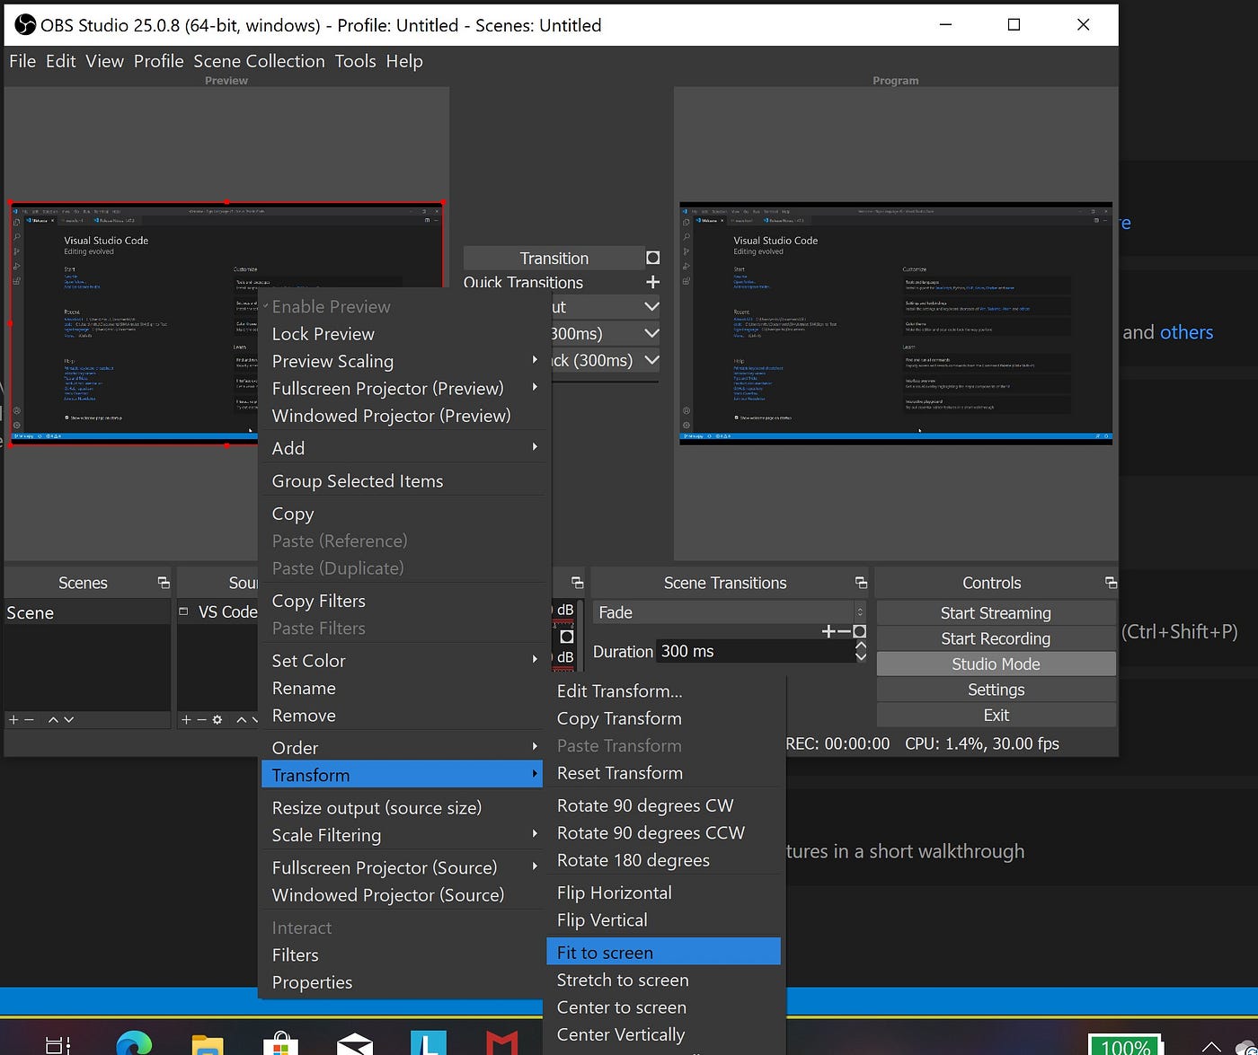Expand the black 300ms quick transition dropdown
The width and height of the screenshot is (1258, 1055).
coord(651,360)
